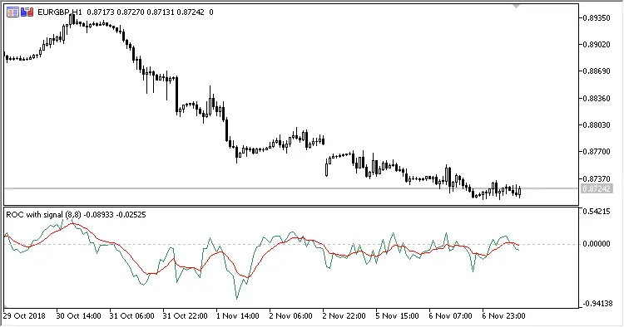This screenshot has width=624, height=327.
Task: Click the 31 Oct 22:00 time label
Action: (x=185, y=316)
